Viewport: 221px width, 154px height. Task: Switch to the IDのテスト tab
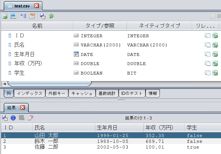[x=132, y=93]
